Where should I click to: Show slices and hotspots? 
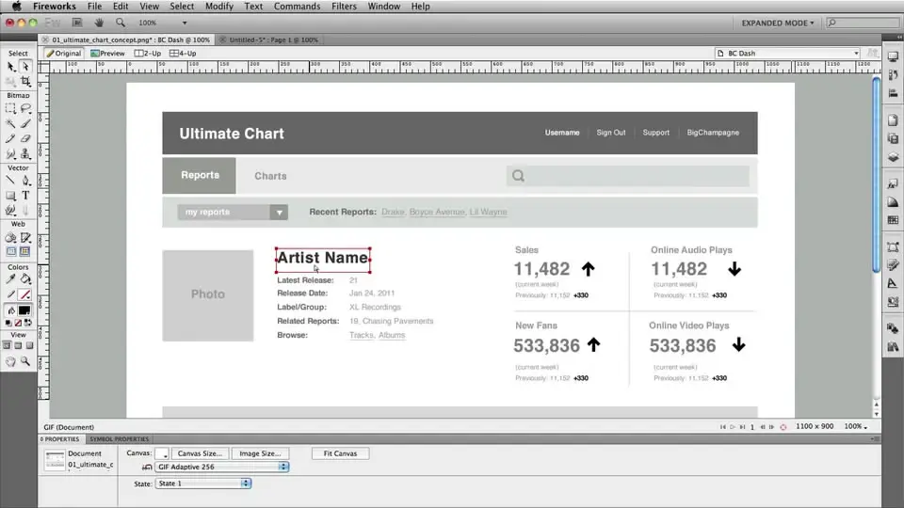[25, 252]
